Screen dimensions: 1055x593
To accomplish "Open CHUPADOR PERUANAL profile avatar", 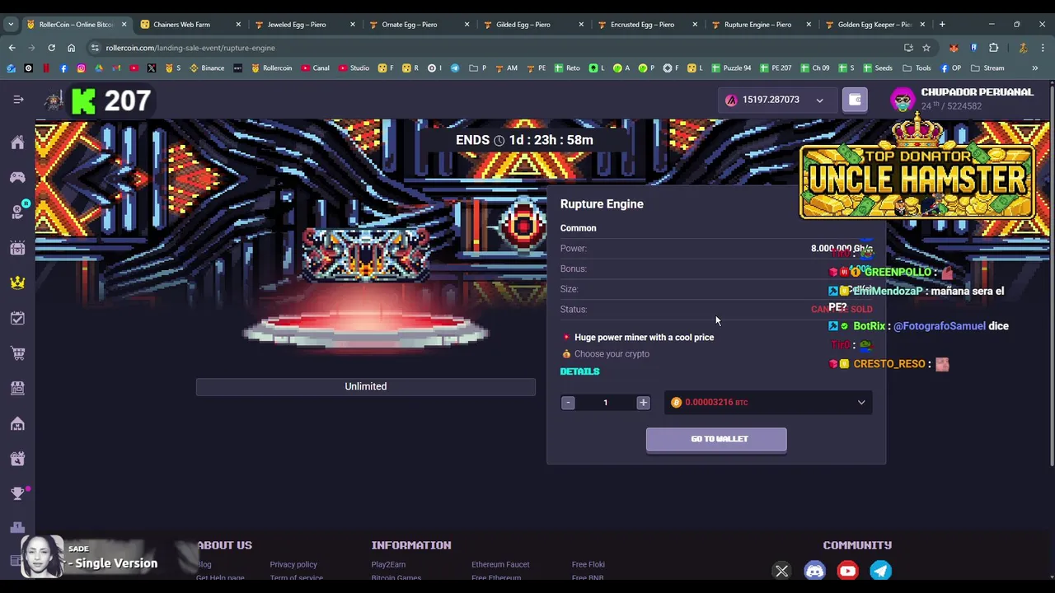I will pyautogui.click(x=903, y=100).
